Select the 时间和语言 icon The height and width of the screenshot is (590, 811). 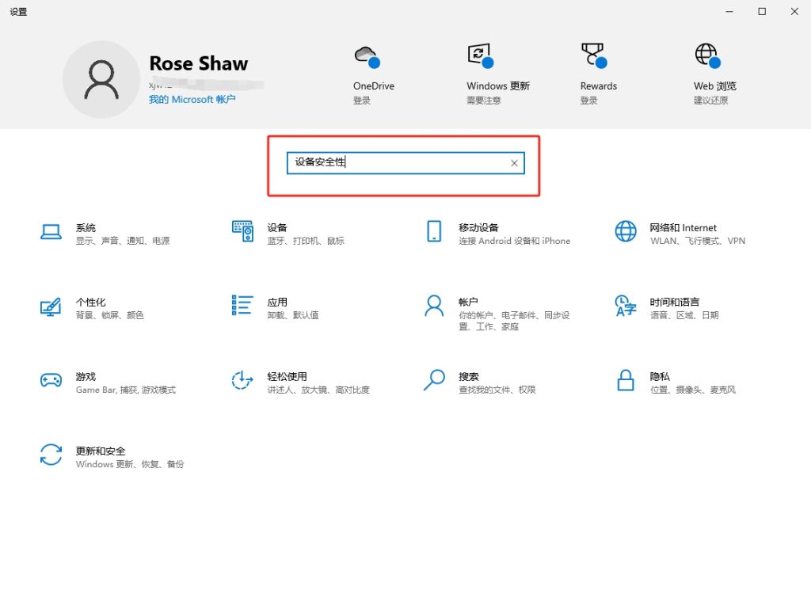click(626, 306)
